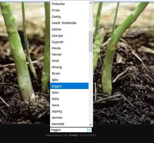Select the Hmong list entry
Screen dimensions: 154x143
(x=69, y=67)
